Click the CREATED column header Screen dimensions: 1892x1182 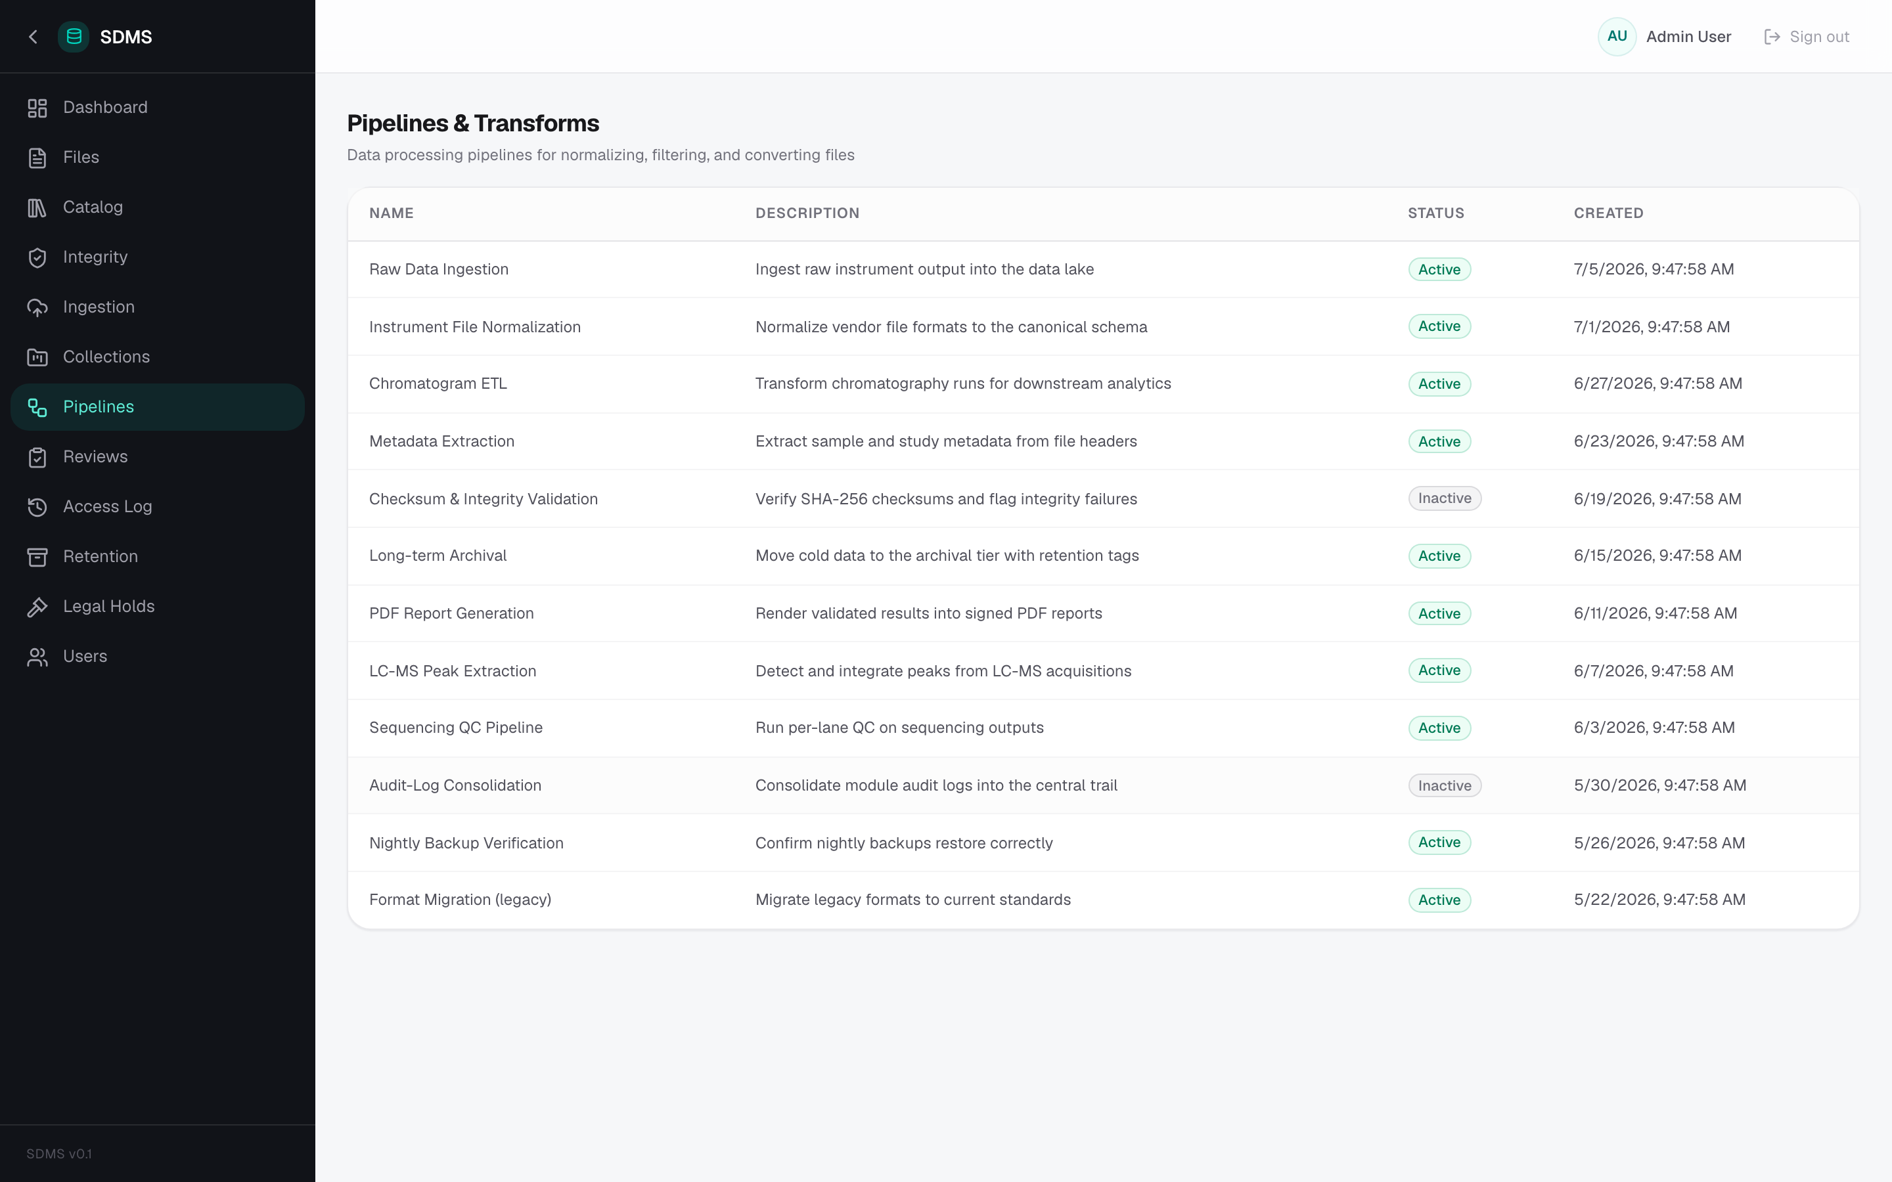(1608, 213)
